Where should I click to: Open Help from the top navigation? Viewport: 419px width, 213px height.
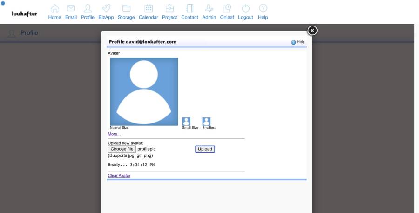(x=263, y=9)
